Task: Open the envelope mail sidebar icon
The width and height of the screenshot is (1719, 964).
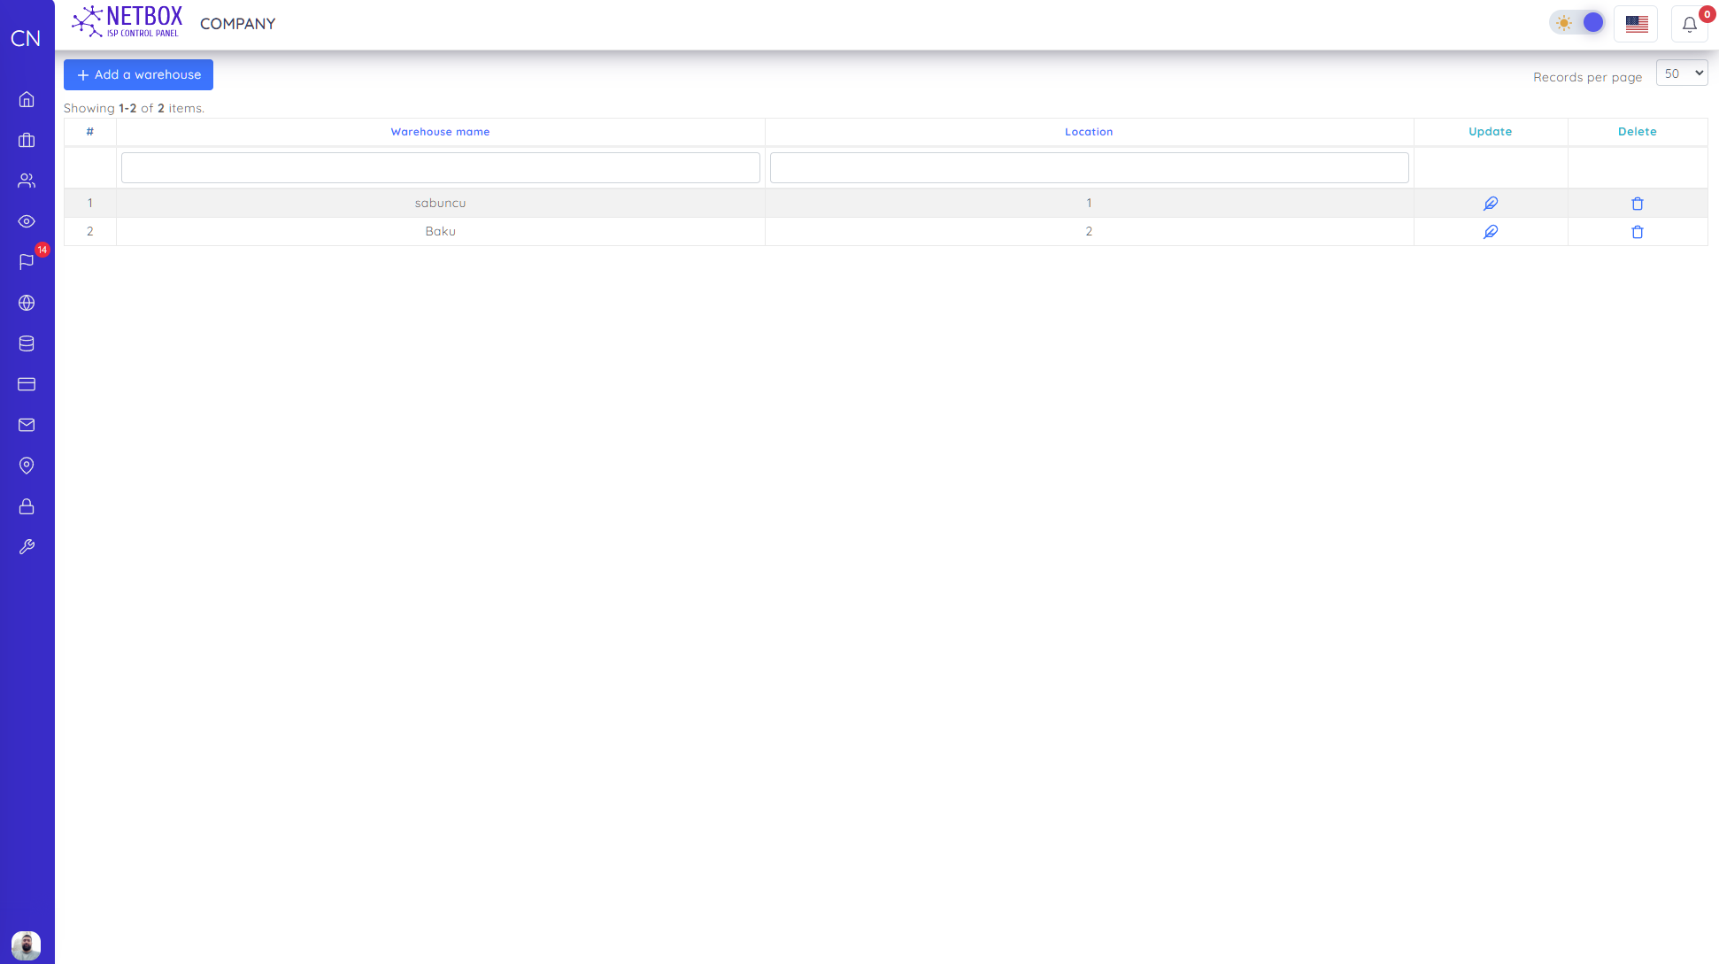Action: click(x=27, y=425)
